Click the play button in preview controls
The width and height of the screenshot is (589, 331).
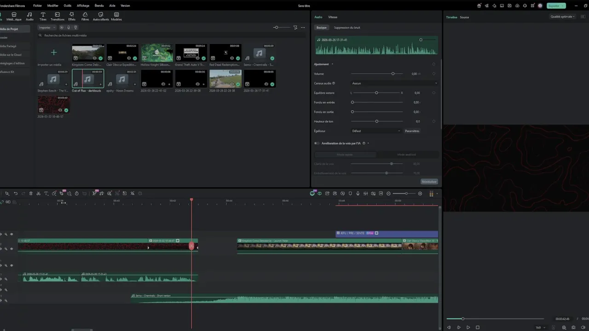(x=468, y=327)
